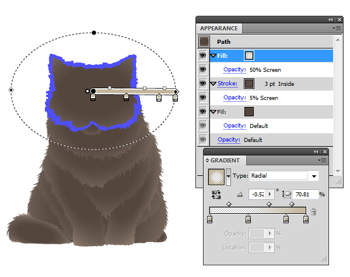Click the gradient fill preview swatch
The image size is (350, 277).
pos(216,177)
